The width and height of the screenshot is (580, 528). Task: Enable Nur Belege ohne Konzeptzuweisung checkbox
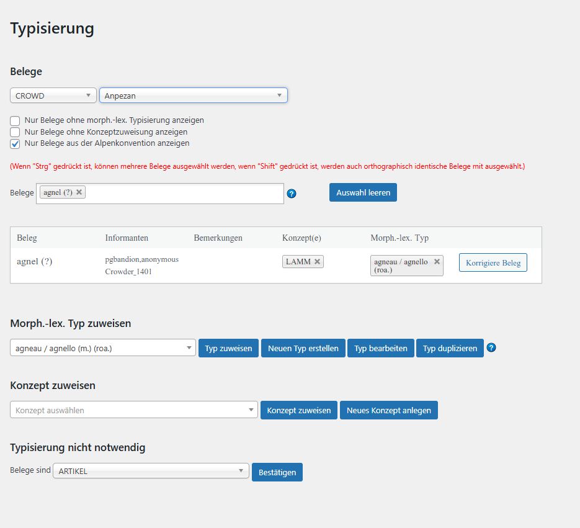[x=15, y=132]
